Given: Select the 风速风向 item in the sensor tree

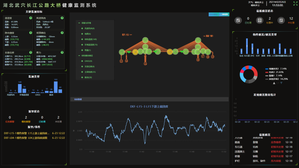Looking at the screenshot, I should click(89, 28).
